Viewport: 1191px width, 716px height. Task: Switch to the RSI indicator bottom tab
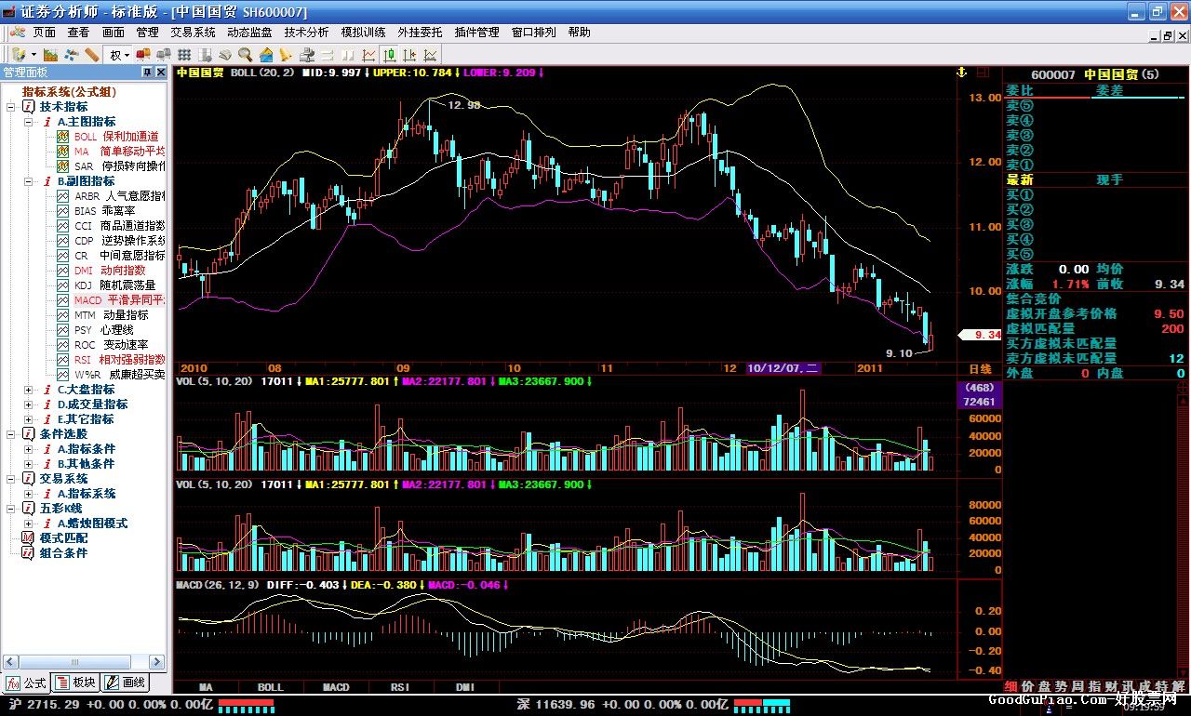point(400,687)
